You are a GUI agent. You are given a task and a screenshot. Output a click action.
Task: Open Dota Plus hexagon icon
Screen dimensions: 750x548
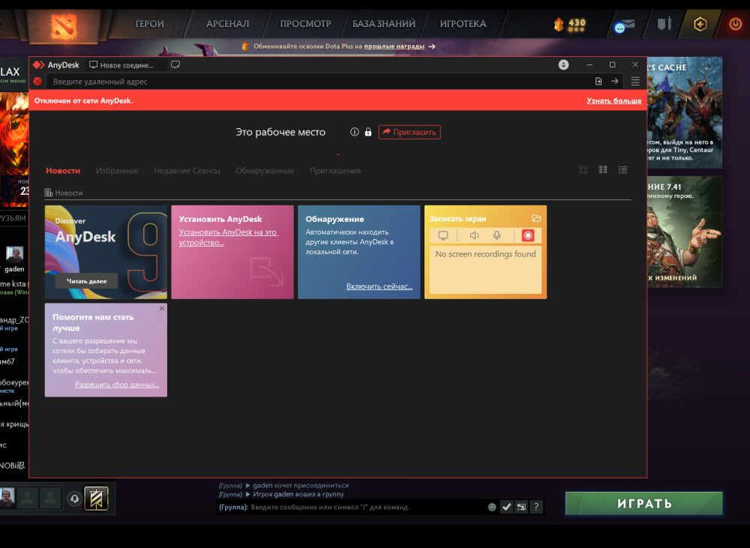pos(700,24)
